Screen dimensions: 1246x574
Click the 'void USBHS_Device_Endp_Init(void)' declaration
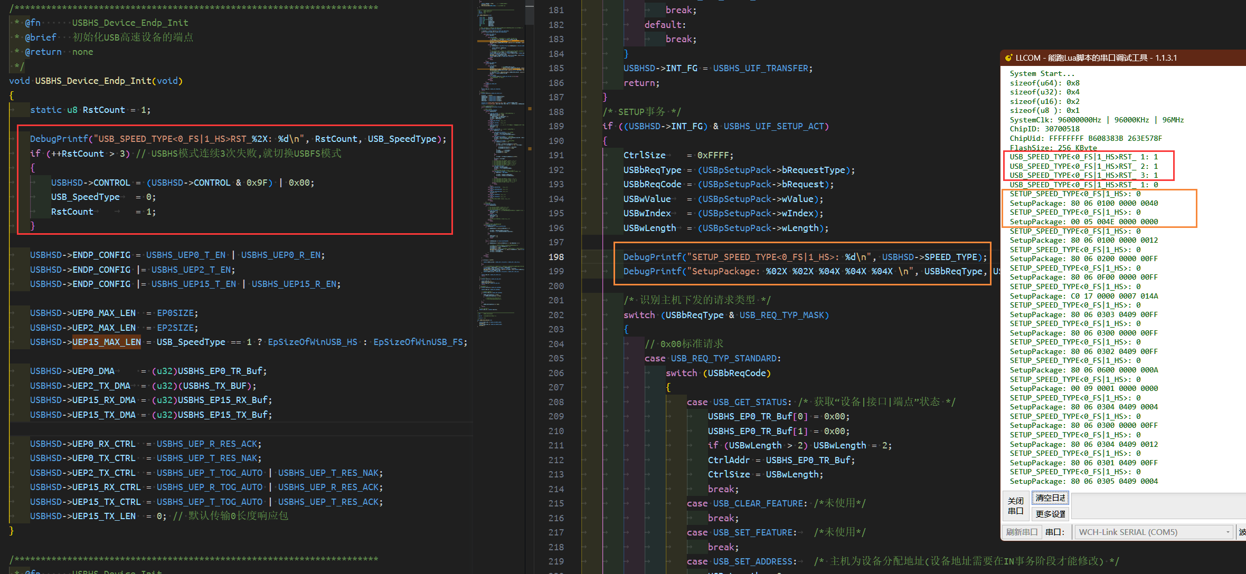(x=96, y=81)
